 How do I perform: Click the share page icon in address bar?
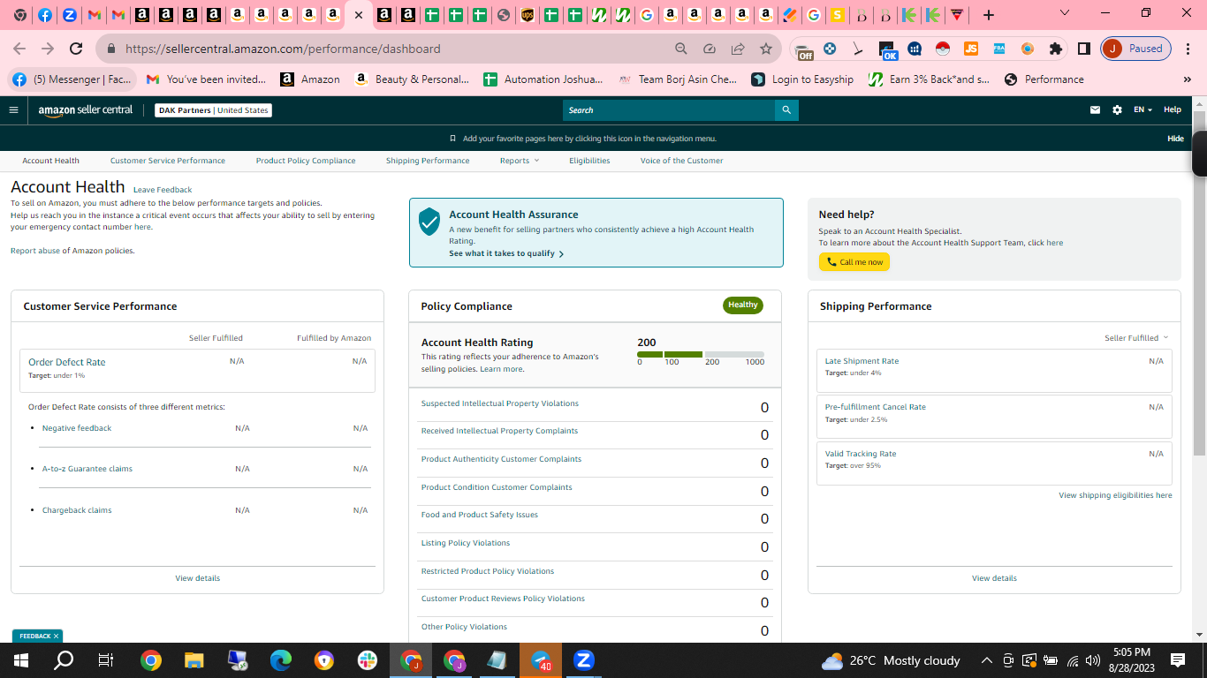pyautogui.click(x=738, y=49)
